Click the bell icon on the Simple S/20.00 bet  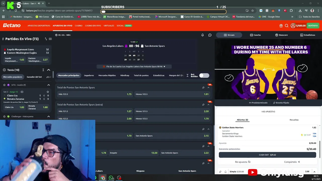225,172
